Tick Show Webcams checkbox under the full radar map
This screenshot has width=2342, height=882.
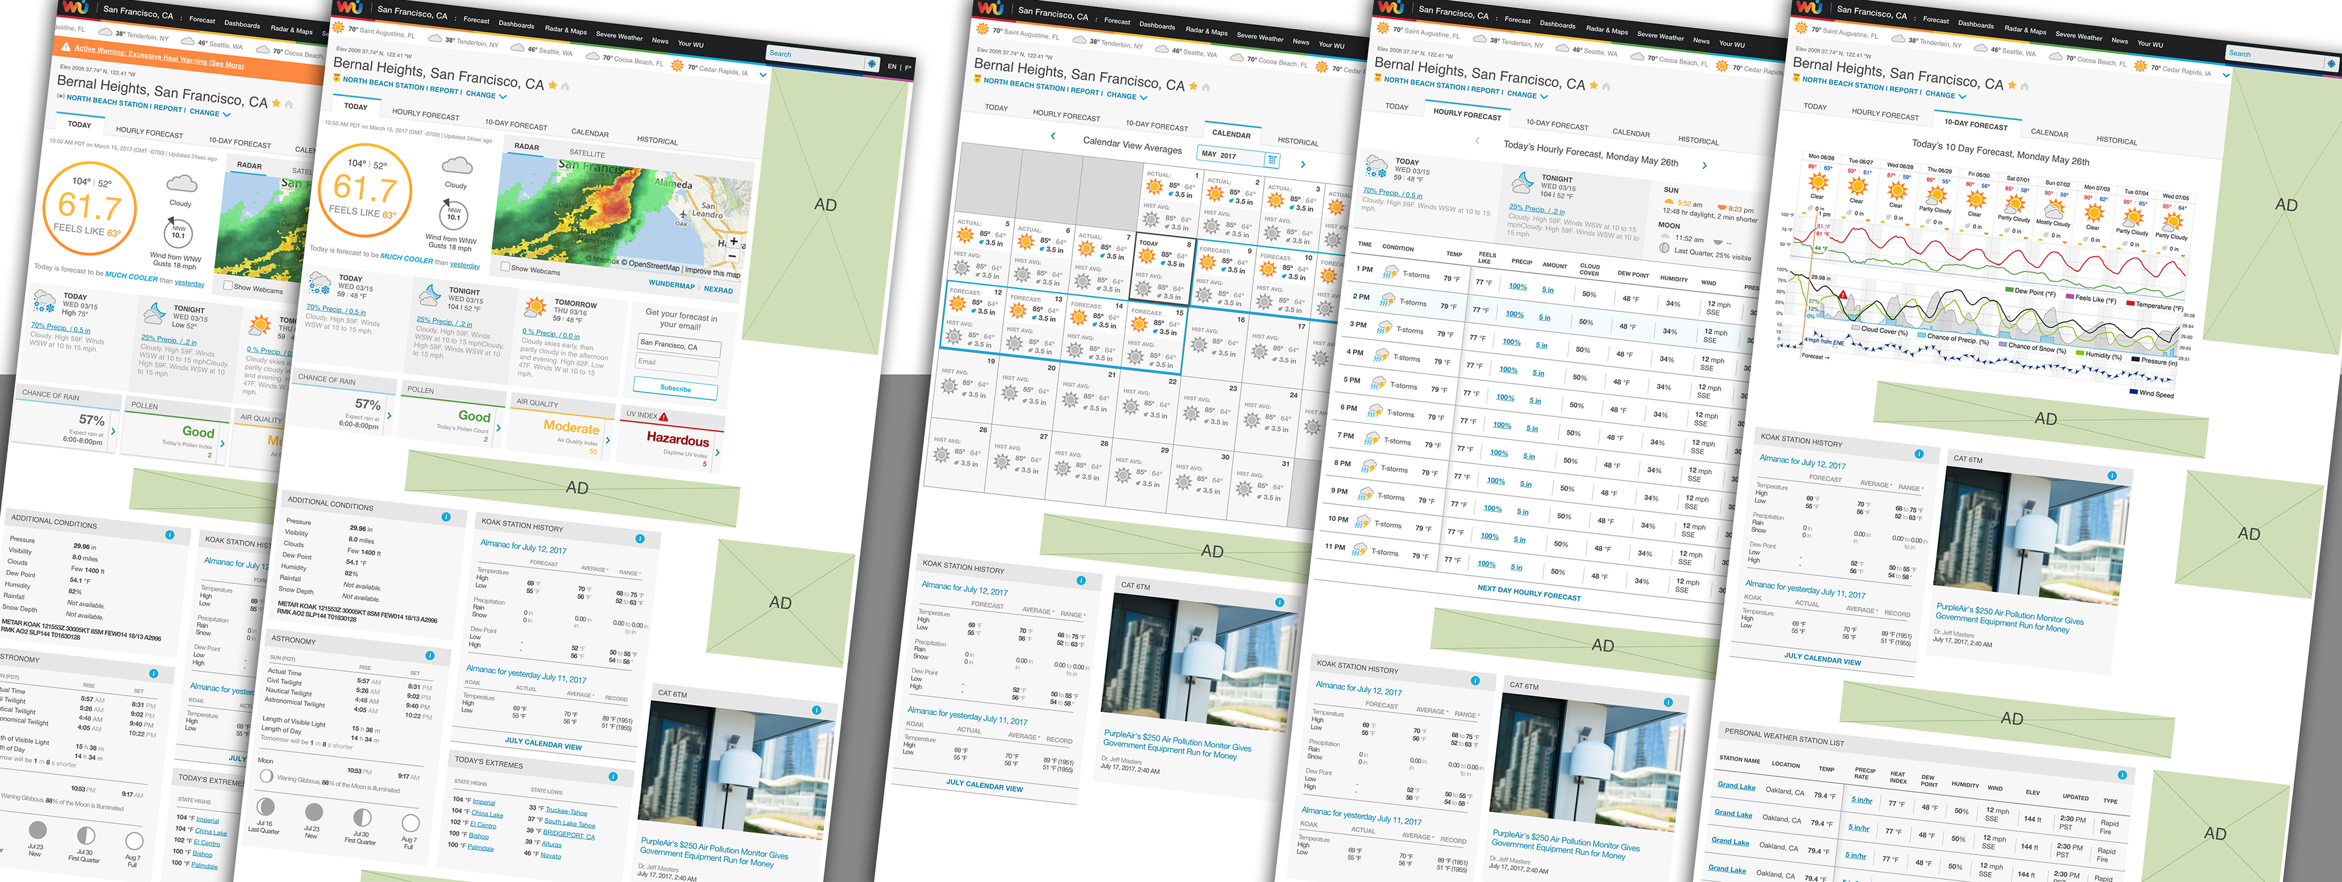tap(504, 266)
